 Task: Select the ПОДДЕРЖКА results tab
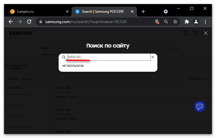click(x=16, y=69)
